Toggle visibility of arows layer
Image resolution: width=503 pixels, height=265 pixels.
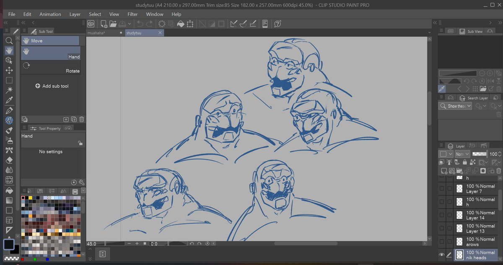[441, 242]
